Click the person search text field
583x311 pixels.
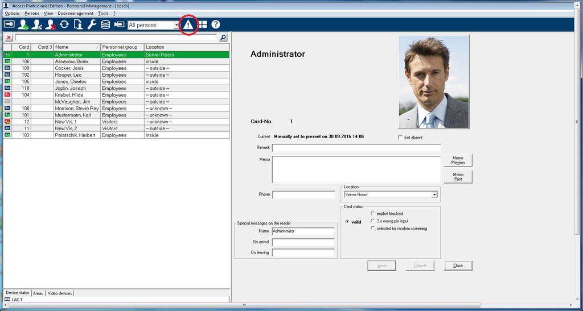[116, 38]
